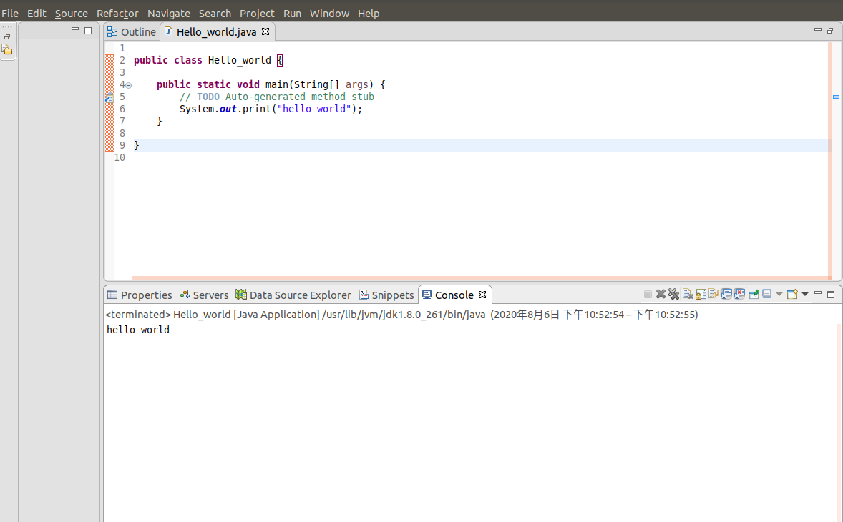Maximize the left side panel
The image size is (843, 522).
88,31
